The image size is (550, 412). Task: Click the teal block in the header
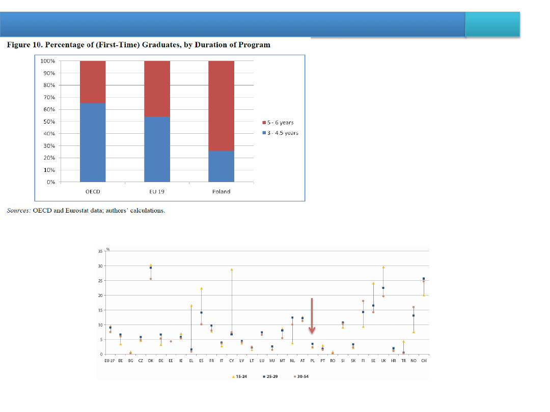[x=492, y=24]
